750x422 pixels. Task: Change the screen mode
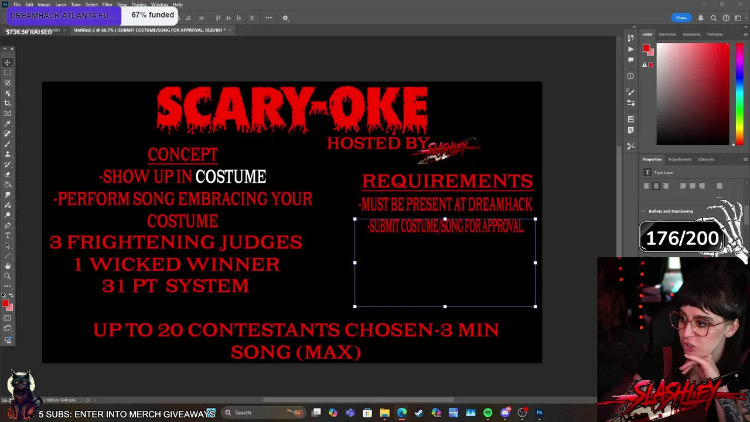[8, 329]
